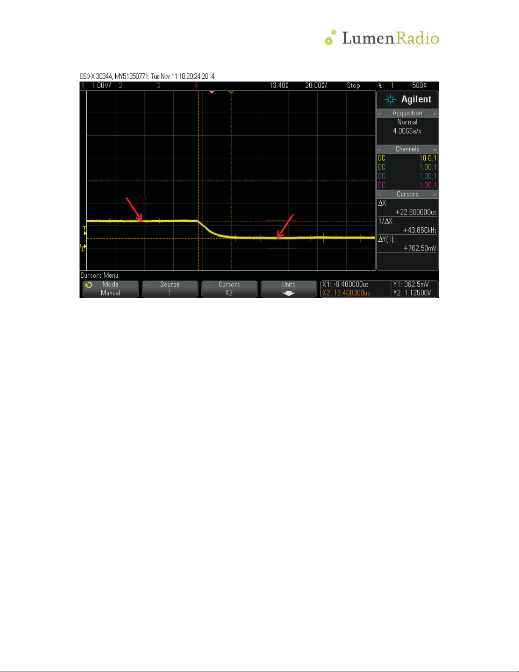The height and width of the screenshot is (672, 519).
Task: Select the blue DC 1.00:1 channel row
Action: tap(407, 176)
